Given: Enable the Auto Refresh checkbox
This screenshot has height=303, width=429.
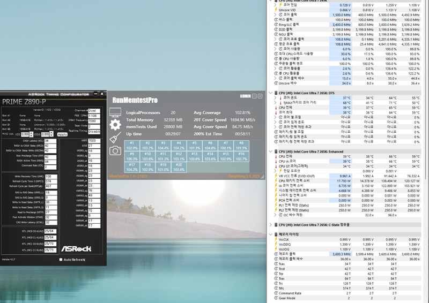Looking at the screenshot, I should [x=61, y=260].
